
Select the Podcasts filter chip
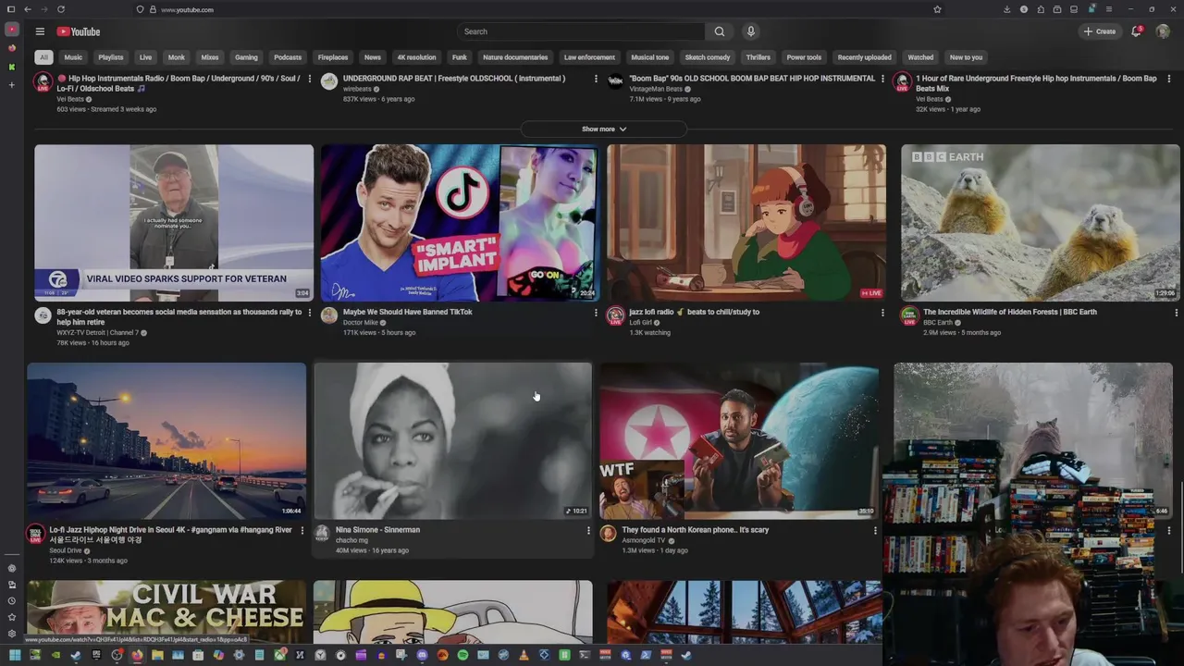tap(288, 57)
